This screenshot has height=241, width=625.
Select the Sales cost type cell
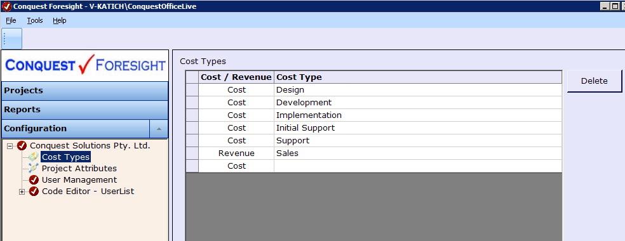pyautogui.click(x=418, y=153)
